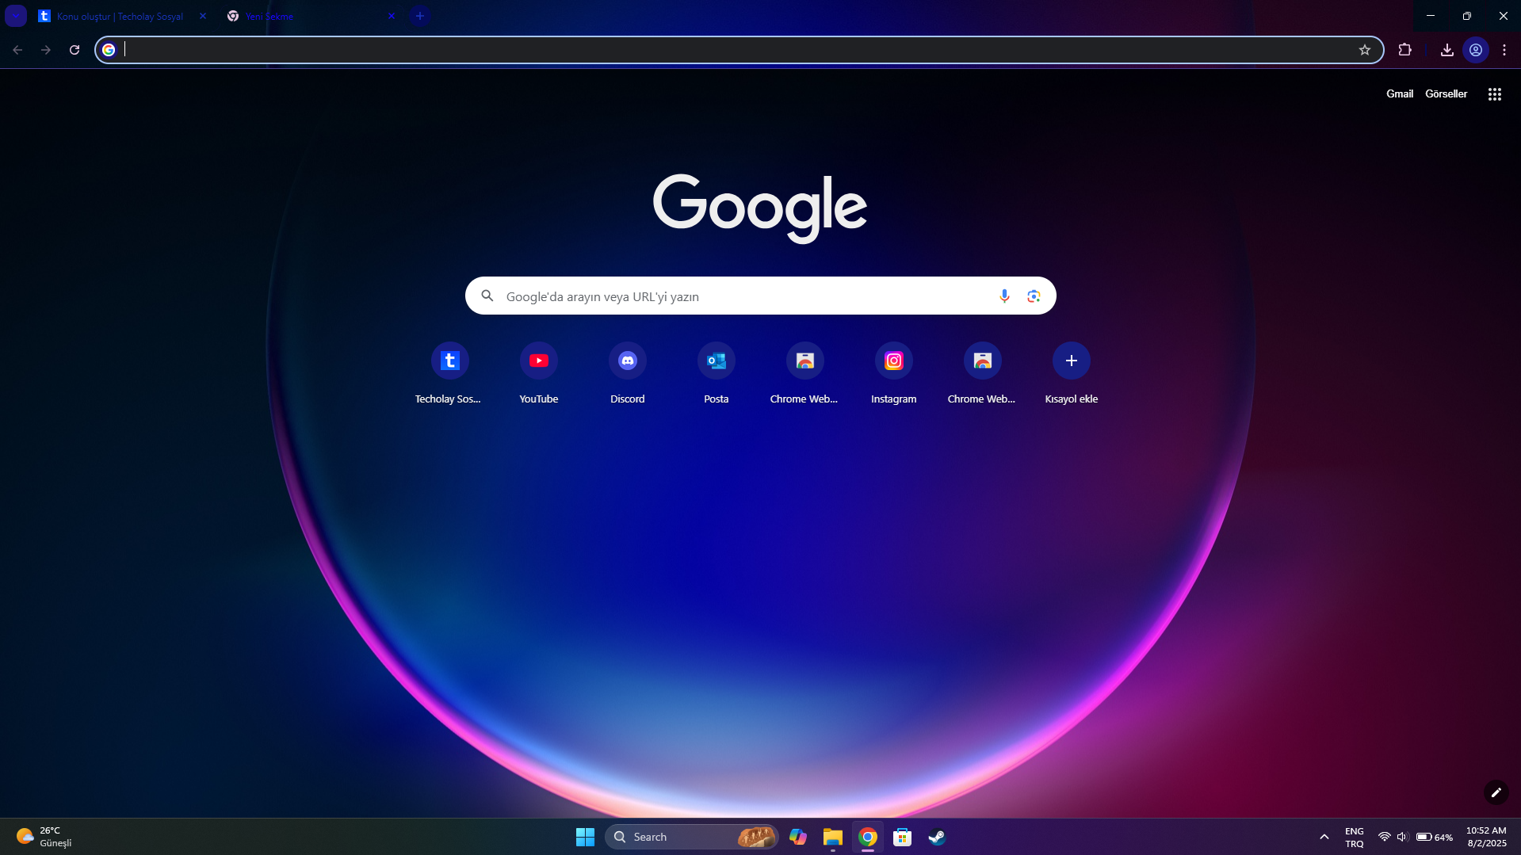This screenshot has width=1521, height=855.
Task: Click the Google icon in address bar
Action: pyautogui.click(x=109, y=50)
